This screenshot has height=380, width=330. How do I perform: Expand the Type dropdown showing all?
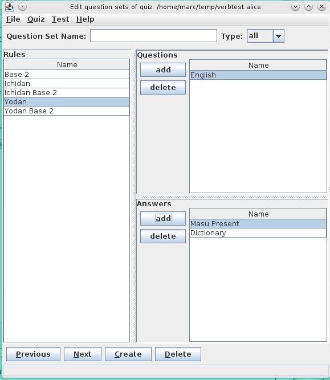tap(279, 36)
